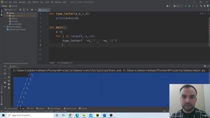Click Windows Start button

[x=3, y=115]
